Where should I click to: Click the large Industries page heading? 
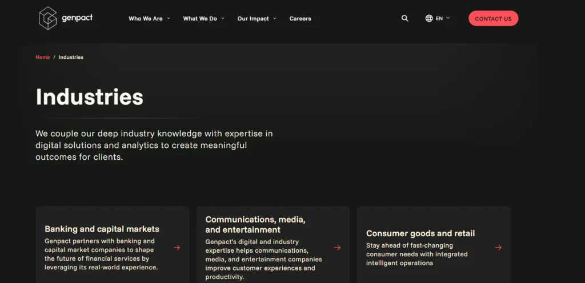click(x=90, y=97)
